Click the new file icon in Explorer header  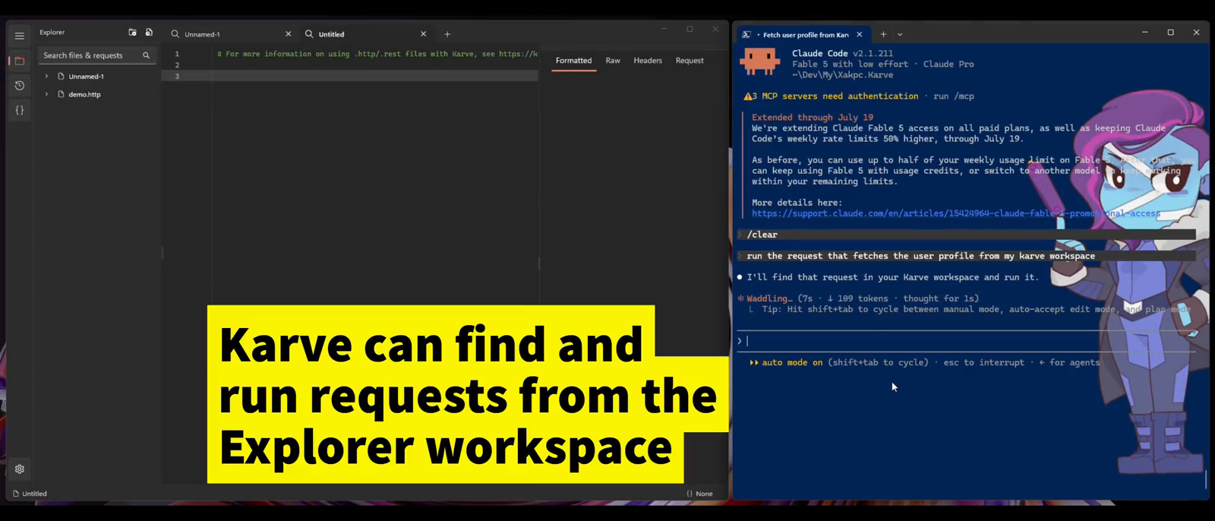coord(149,33)
